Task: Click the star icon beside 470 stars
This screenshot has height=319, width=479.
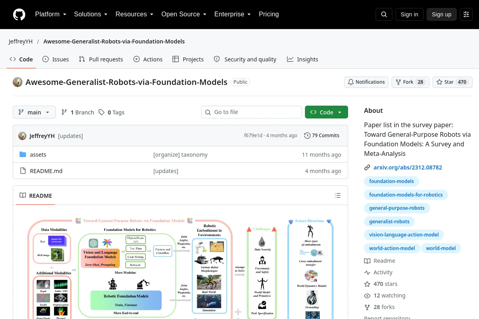Action: 367,284
